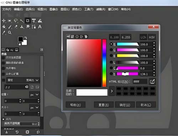Select the Warp Transform tool
Screen dimensions: 178x136
click(40, 21)
